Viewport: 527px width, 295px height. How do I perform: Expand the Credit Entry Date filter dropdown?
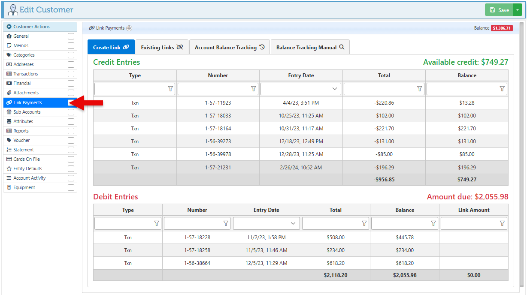pyautogui.click(x=335, y=89)
